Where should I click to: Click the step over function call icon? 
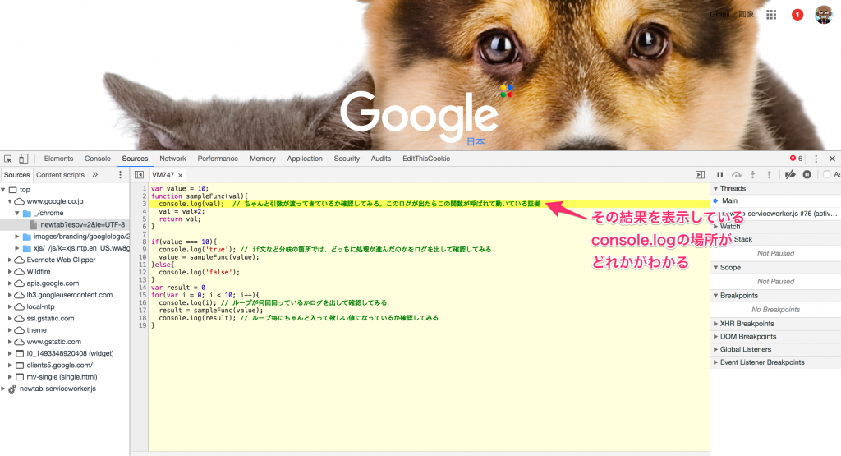coord(737,175)
